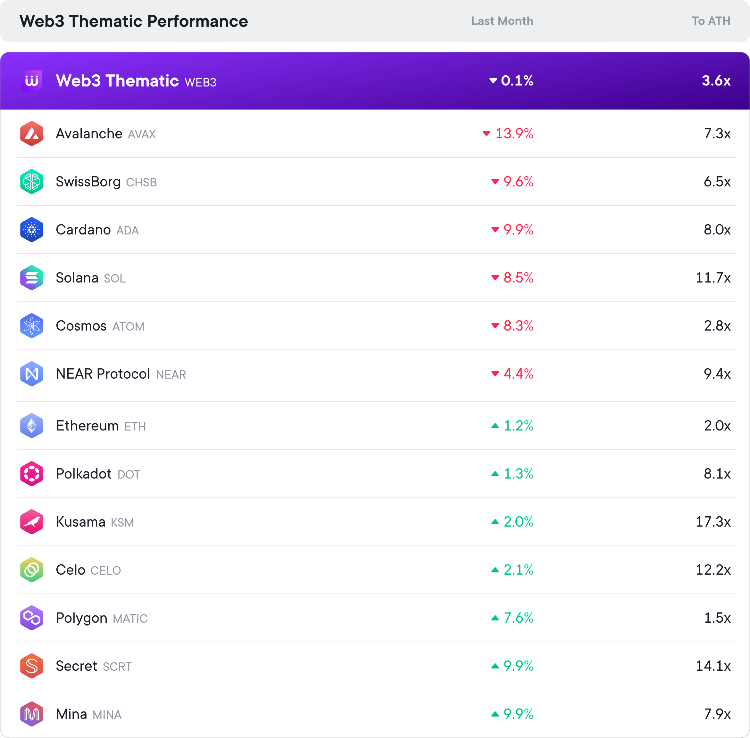Image resolution: width=750 pixels, height=738 pixels.
Task: Open the Solana SOL token icon
Action: pos(31,278)
